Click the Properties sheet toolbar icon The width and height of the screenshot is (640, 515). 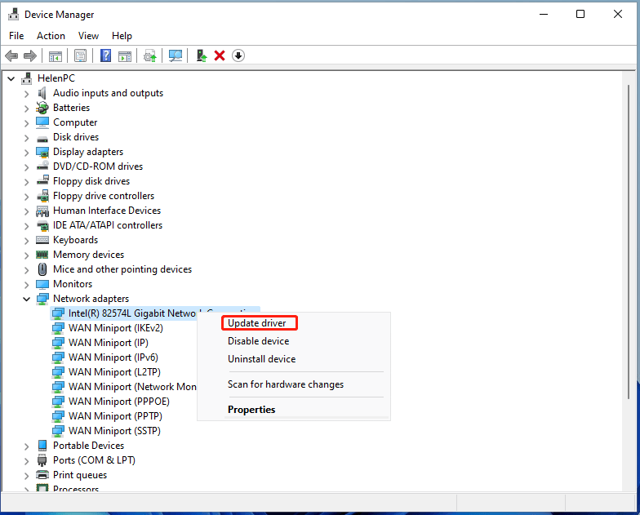(x=80, y=55)
